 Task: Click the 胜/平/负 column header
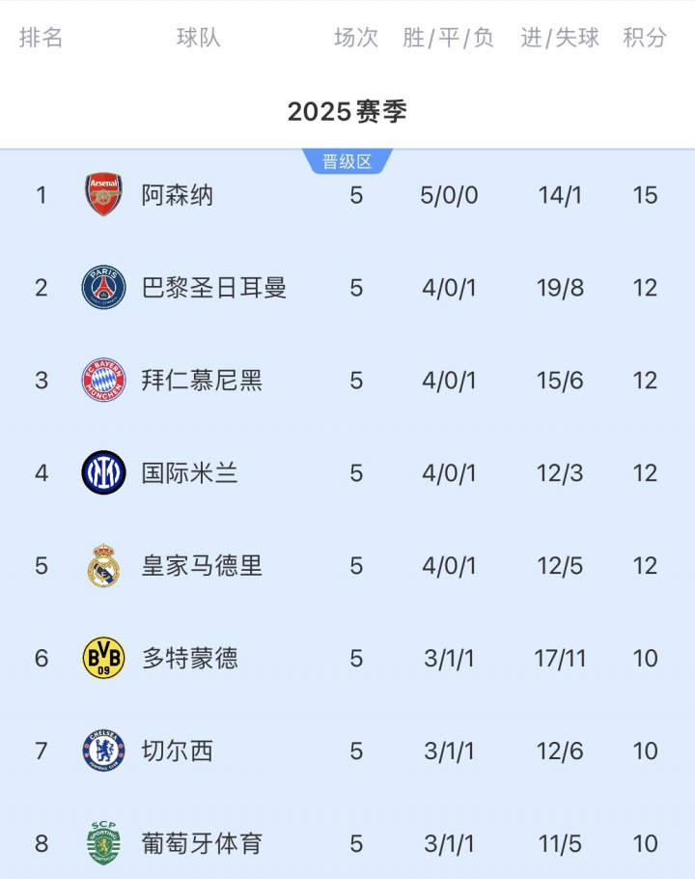449,38
